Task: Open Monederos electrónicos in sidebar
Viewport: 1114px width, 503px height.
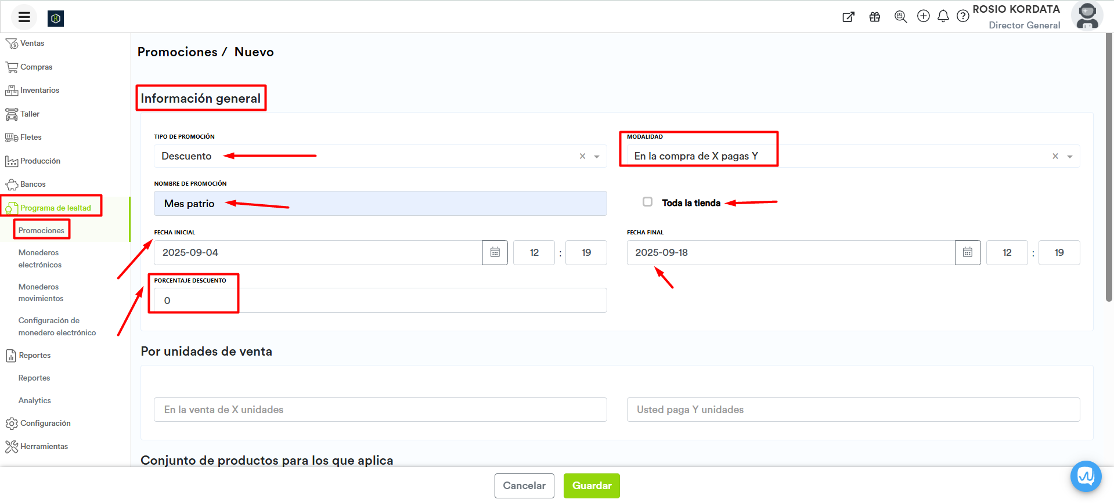Action: (x=39, y=259)
